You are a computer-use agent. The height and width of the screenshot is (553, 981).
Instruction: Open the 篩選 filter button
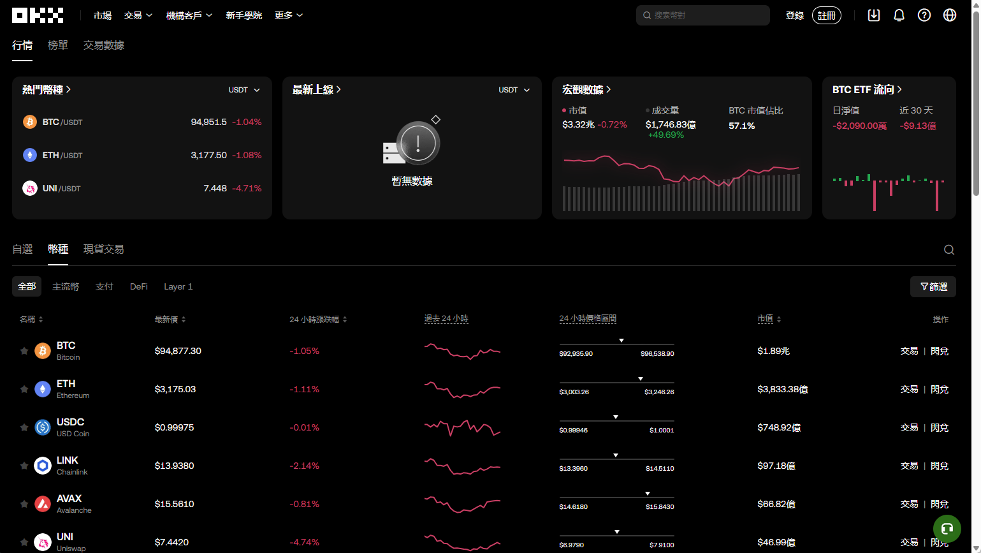(x=933, y=287)
